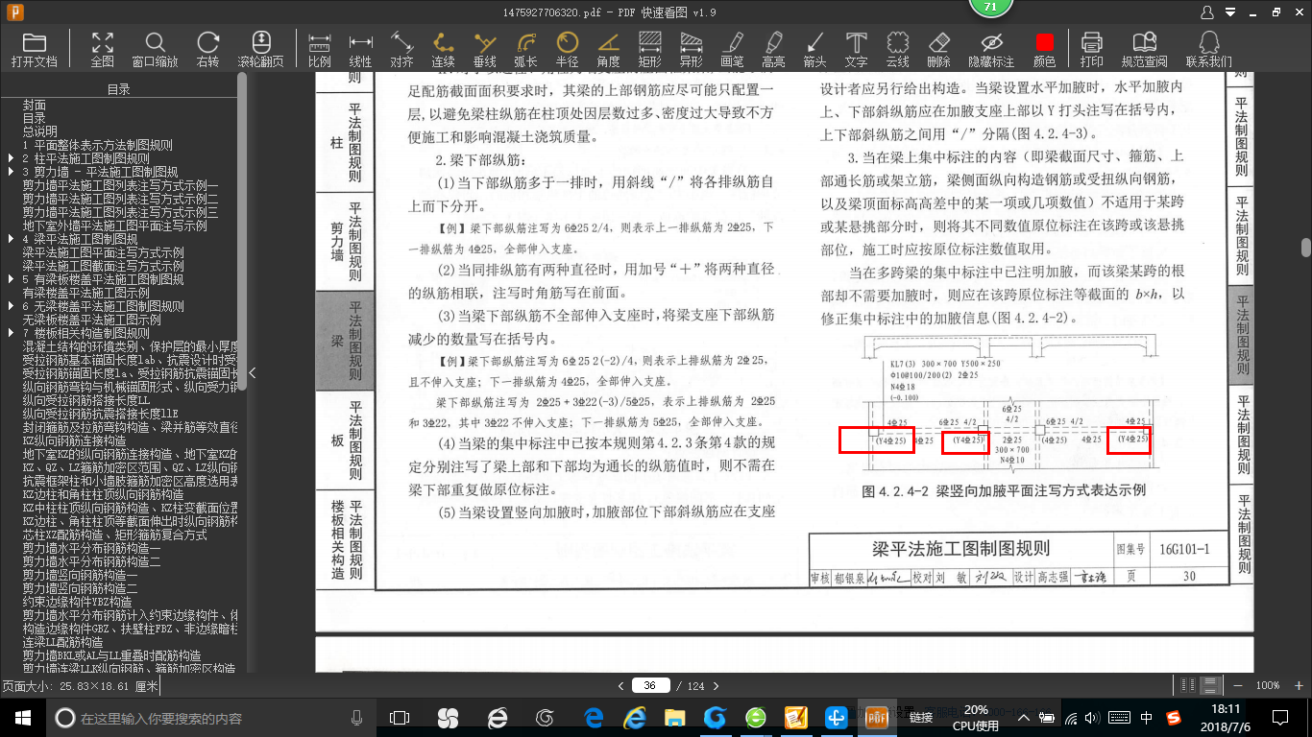The height and width of the screenshot is (737, 1312).
Task: Go to the previous page arrow
Action: [x=621, y=686]
